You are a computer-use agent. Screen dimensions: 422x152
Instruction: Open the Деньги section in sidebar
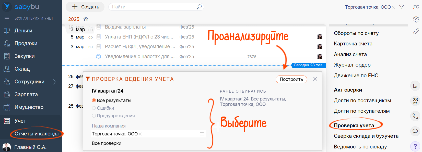pyautogui.click(x=23, y=31)
